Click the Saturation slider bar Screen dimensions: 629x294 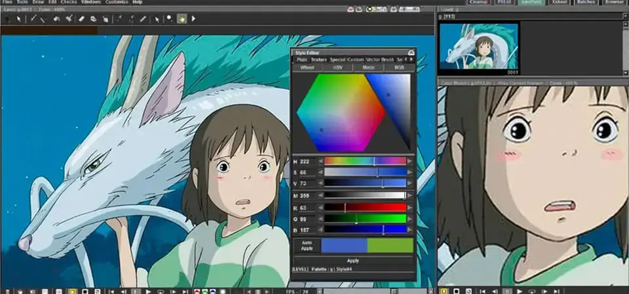pos(365,172)
